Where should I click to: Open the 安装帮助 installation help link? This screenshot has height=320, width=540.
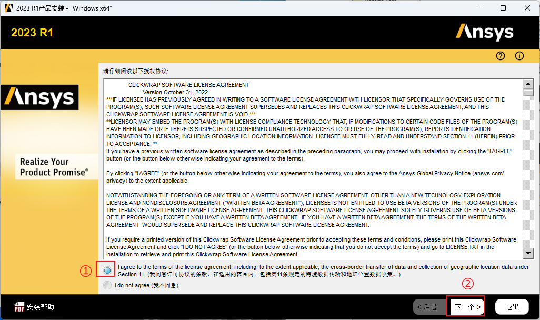tap(41, 307)
